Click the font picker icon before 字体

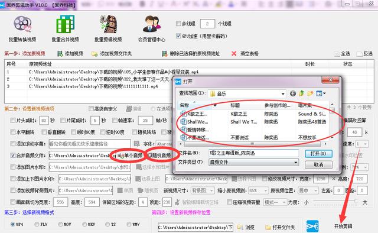[x=136, y=144]
